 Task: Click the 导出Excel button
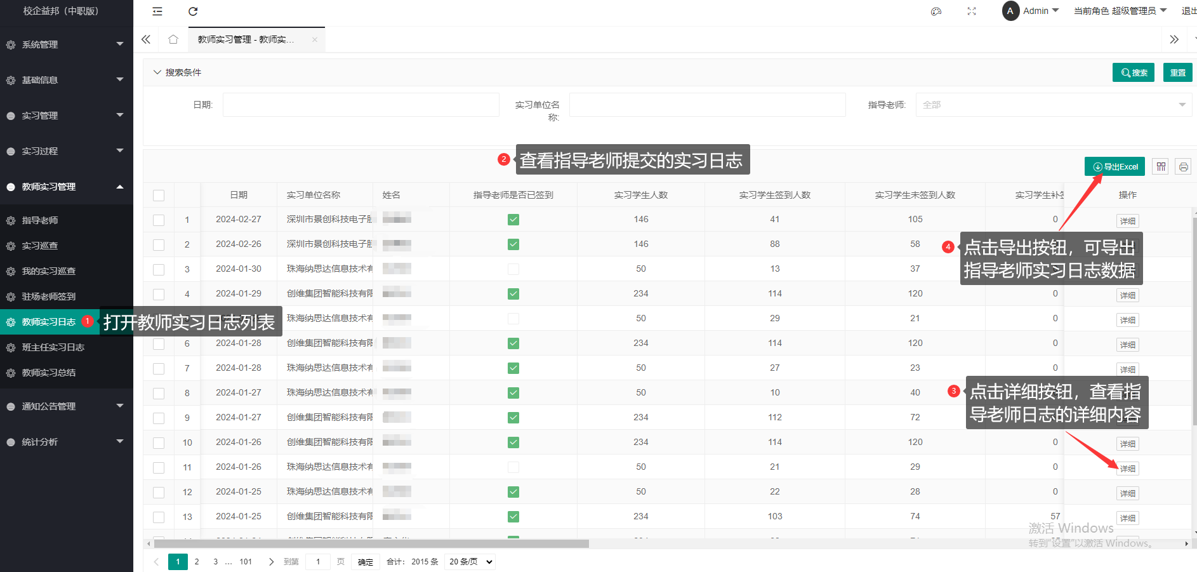click(x=1114, y=166)
